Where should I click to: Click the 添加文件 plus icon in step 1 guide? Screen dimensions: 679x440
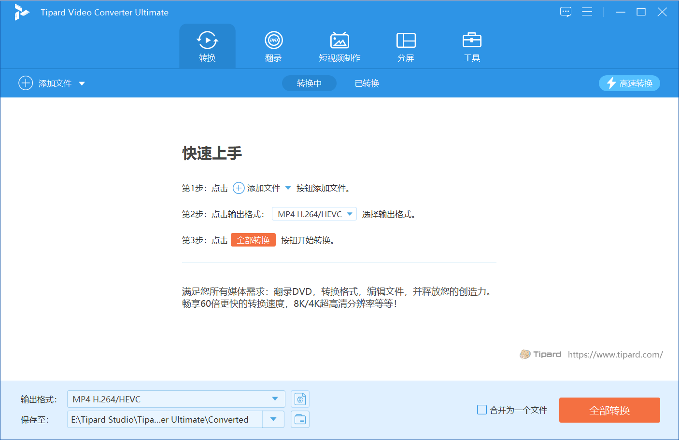(239, 188)
